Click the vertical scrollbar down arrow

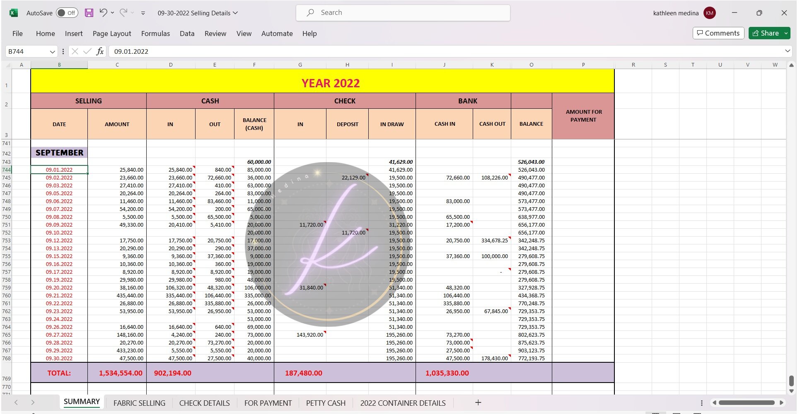[x=791, y=391]
